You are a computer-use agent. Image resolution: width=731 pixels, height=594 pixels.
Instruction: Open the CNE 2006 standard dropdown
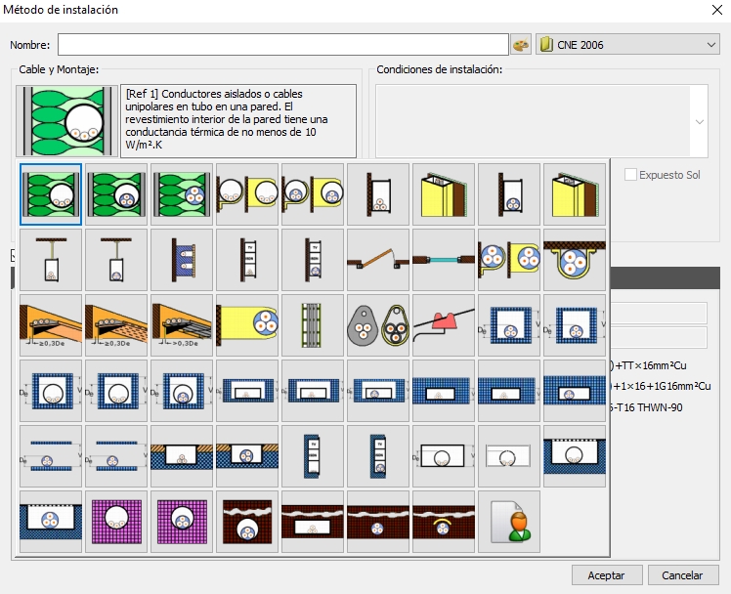click(627, 45)
